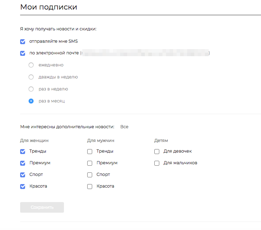Screen dimensions: 261x230
Task: Tick the 'Для мальчиков' checkbox
Action: pyautogui.click(x=157, y=163)
